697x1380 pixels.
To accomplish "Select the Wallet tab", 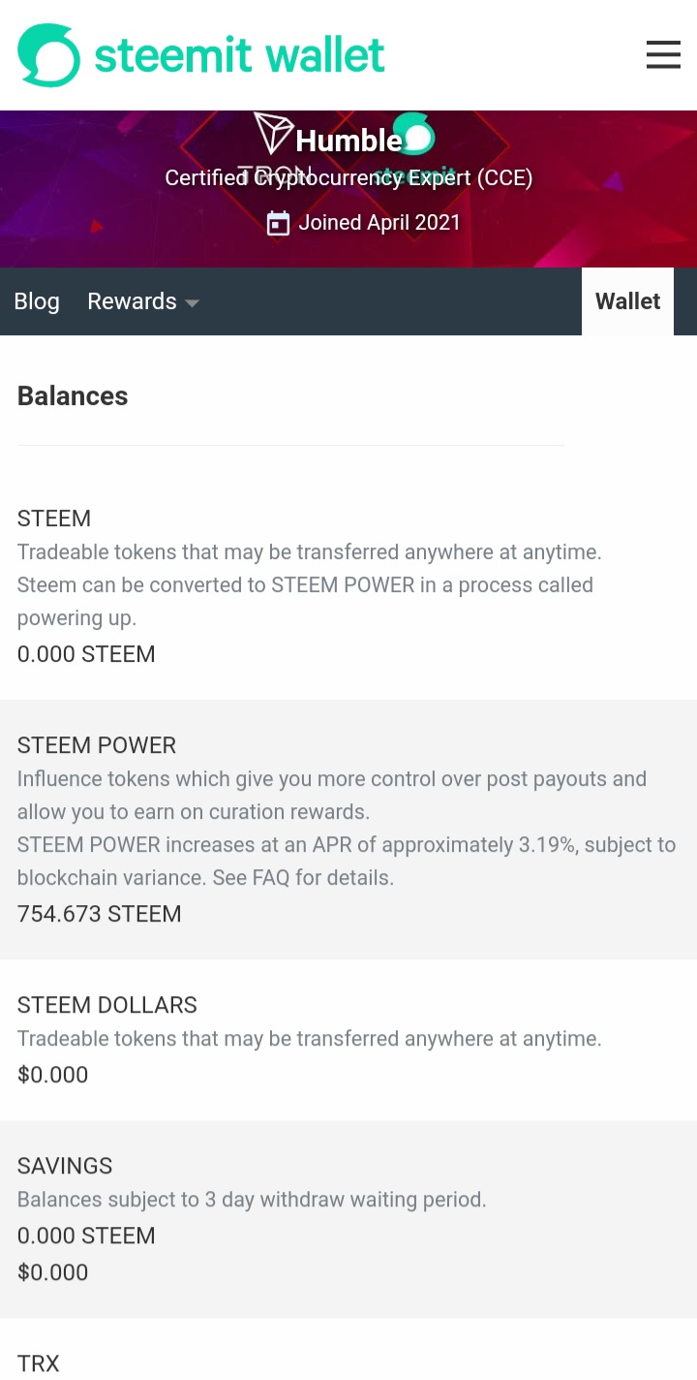I will coord(627,301).
